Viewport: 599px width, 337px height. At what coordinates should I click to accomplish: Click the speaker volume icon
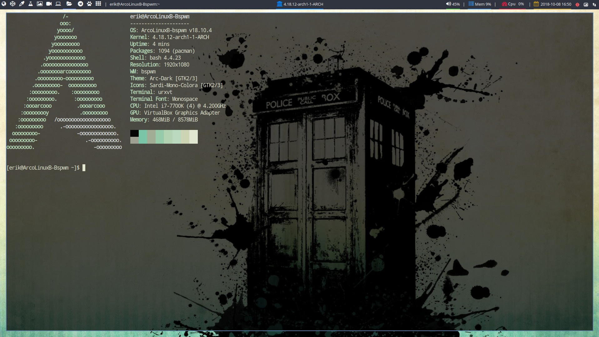(x=448, y=4)
